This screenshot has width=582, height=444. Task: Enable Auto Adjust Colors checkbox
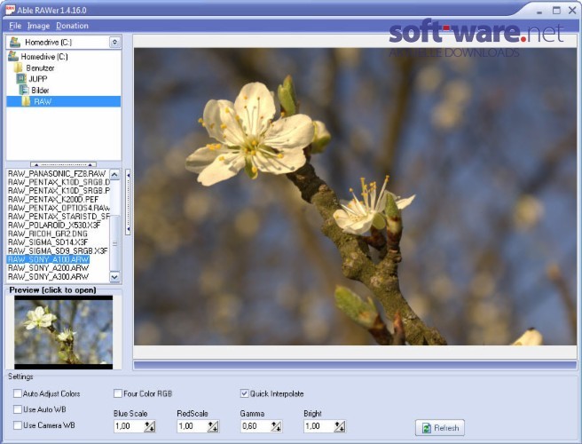[x=18, y=393]
